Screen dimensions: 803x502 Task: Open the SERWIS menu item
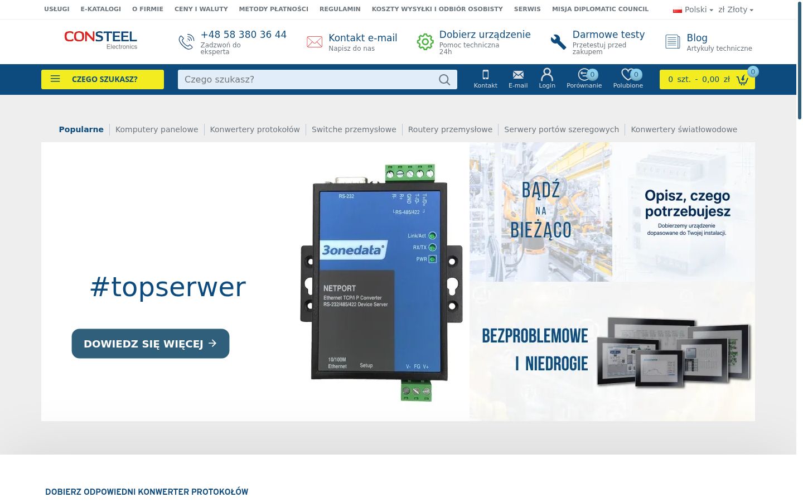(x=528, y=9)
